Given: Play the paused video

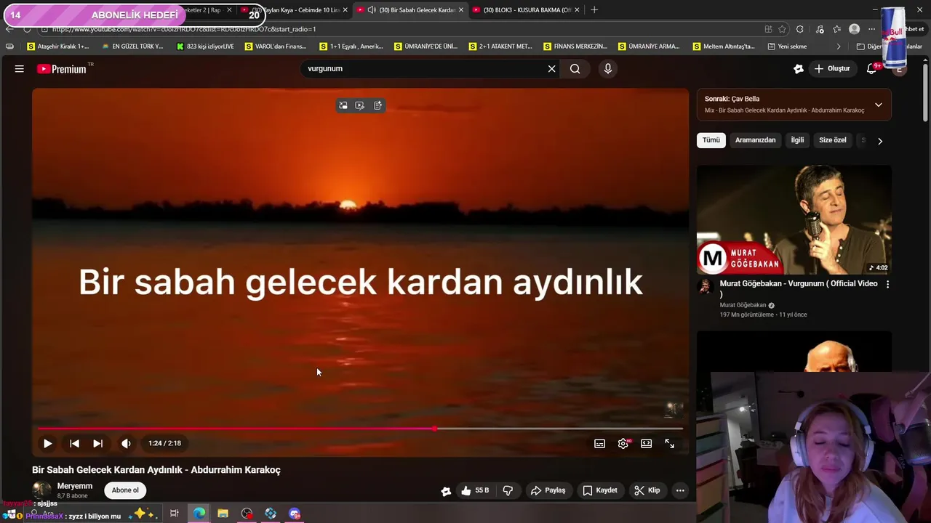Looking at the screenshot, I should tap(47, 443).
